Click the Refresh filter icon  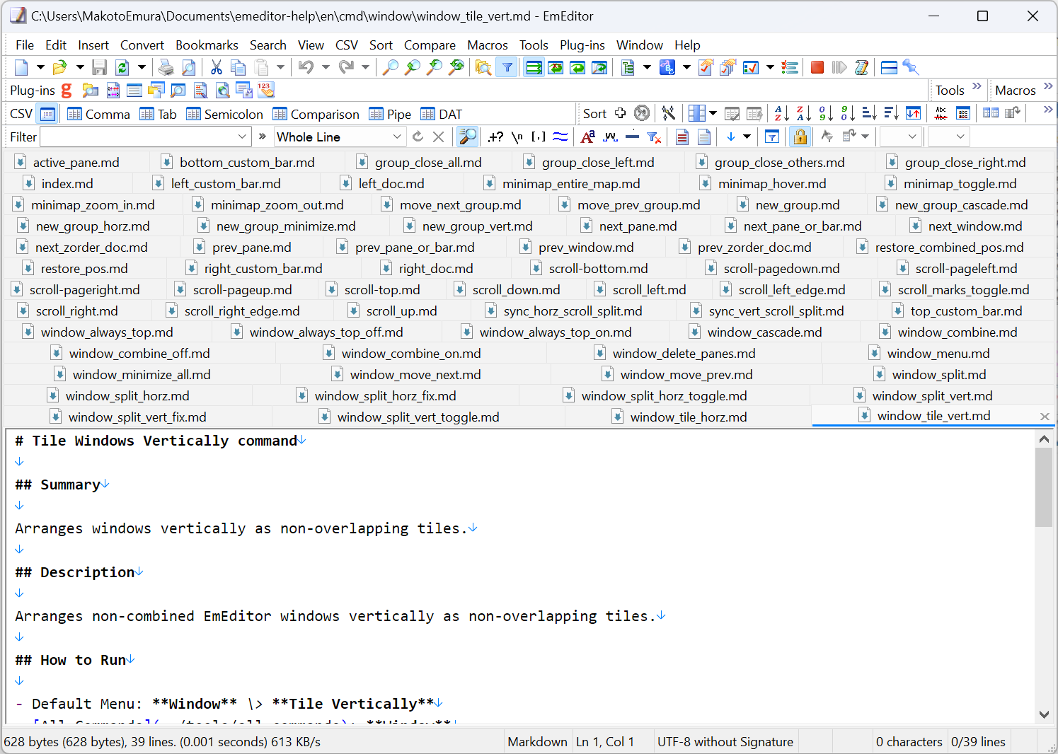418,137
